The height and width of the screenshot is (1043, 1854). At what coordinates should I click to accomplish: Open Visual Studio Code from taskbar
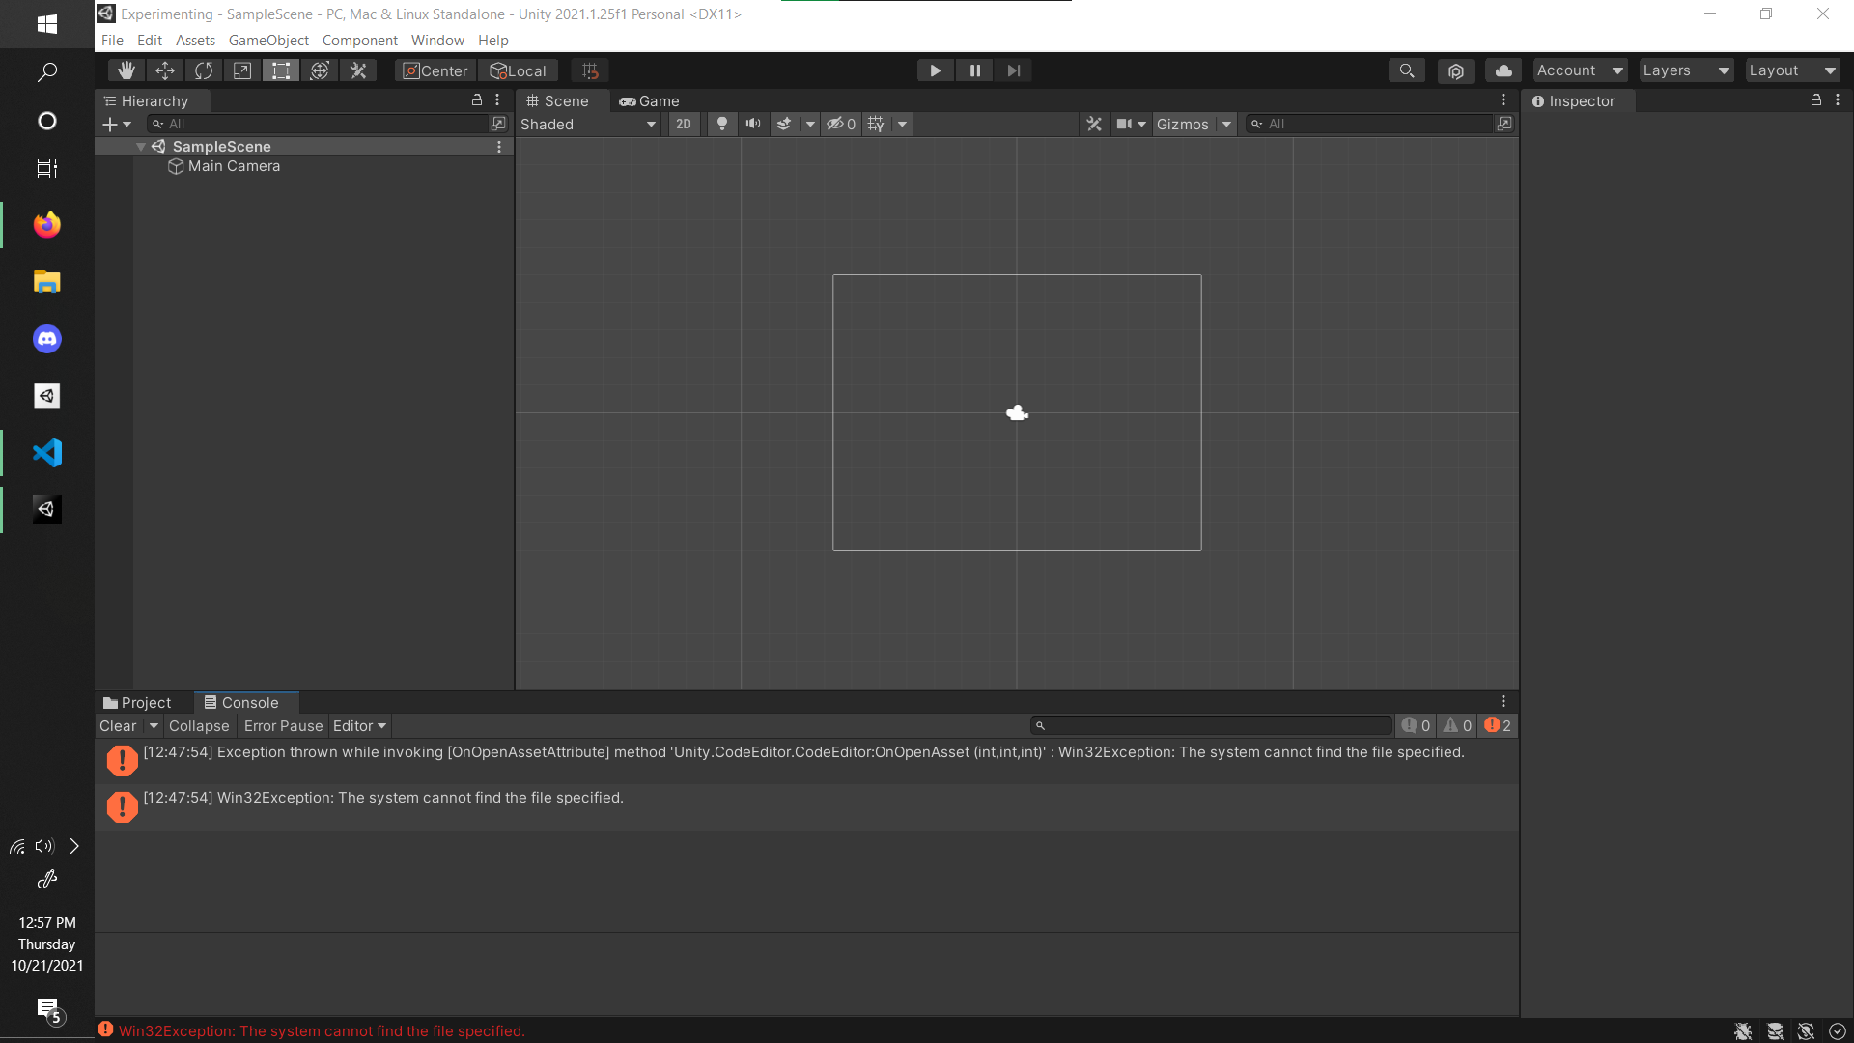click(x=46, y=453)
